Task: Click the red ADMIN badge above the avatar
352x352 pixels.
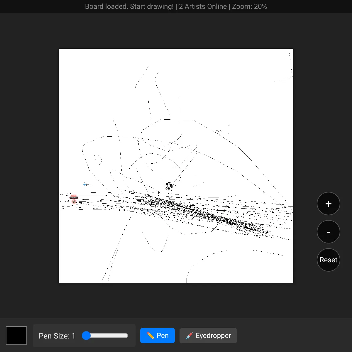Action: point(74,195)
